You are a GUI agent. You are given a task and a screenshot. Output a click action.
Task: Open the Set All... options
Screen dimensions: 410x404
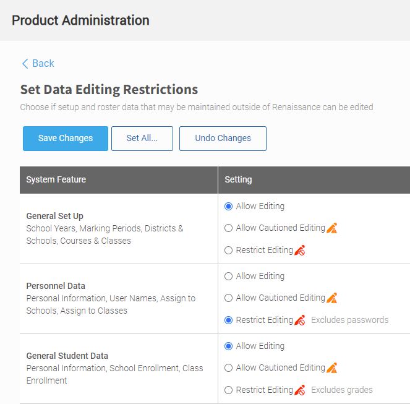(x=142, y=139)
